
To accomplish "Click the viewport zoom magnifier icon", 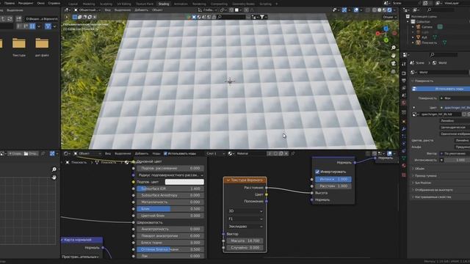I will (x=394, y=48).
